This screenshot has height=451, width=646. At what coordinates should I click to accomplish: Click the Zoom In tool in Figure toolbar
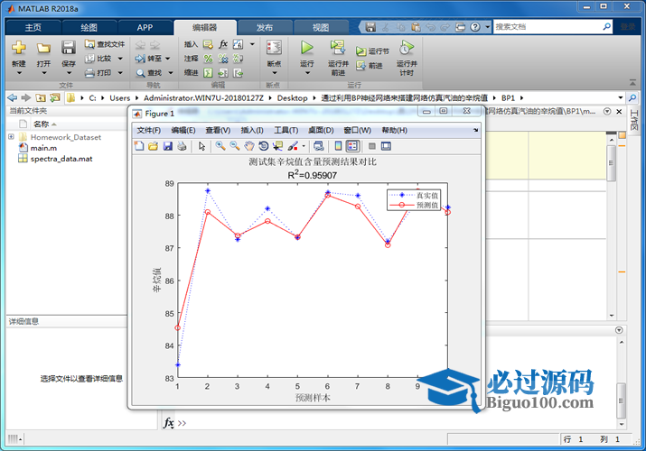pyautogui.click(x=220, y=145)
